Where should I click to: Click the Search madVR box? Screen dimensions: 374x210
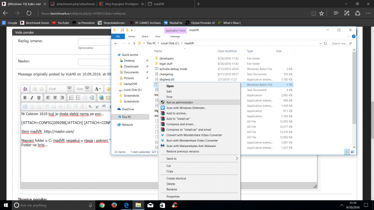341,43
